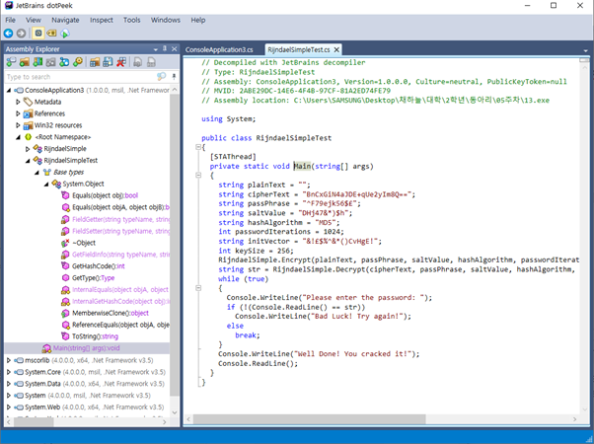Image resolution: width=594 pixels, height=444 pixels.
Task: Expand the Metadata node
Action: (x=18, y=102)
